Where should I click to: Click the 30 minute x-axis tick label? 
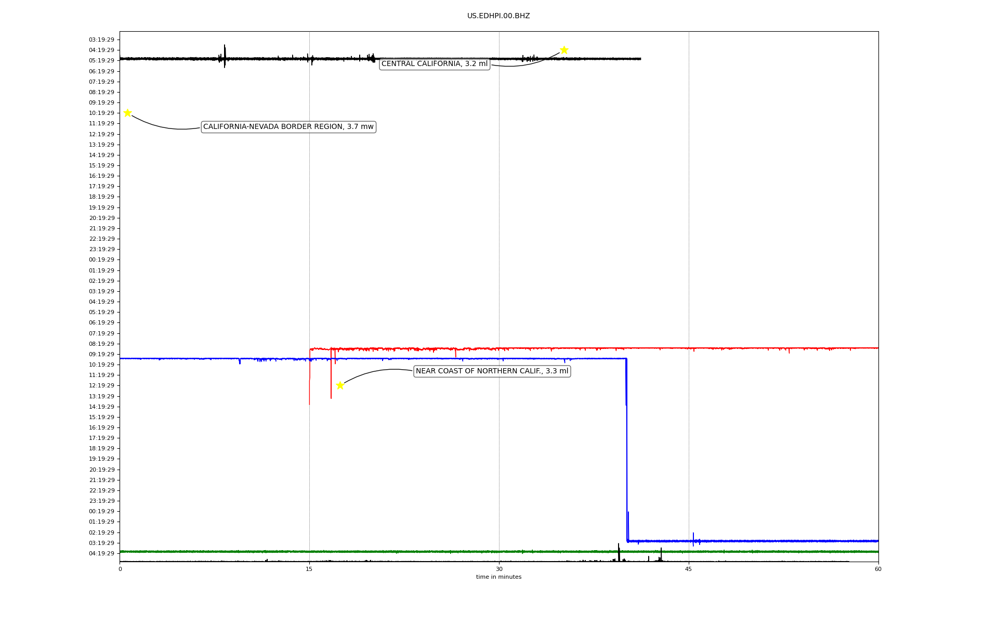coord(499,569)
